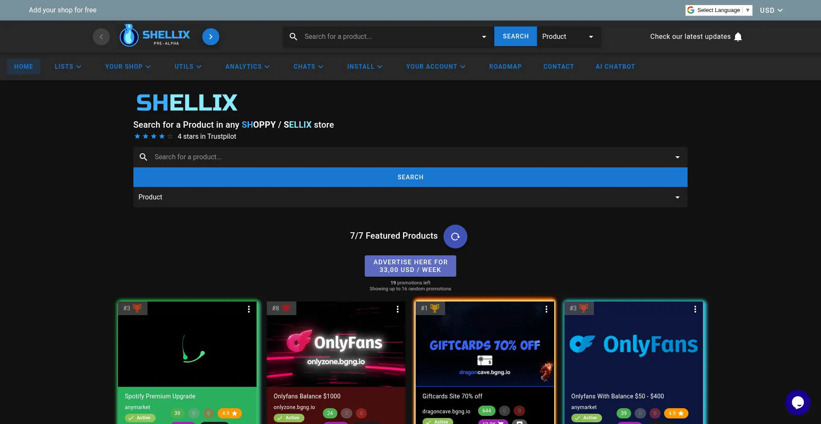
Task: Open the chat bubble widget
Action: pos(797,402)
